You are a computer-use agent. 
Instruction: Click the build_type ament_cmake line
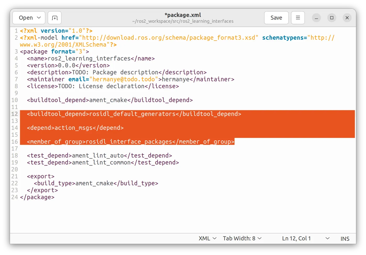(x=96, y=183)
